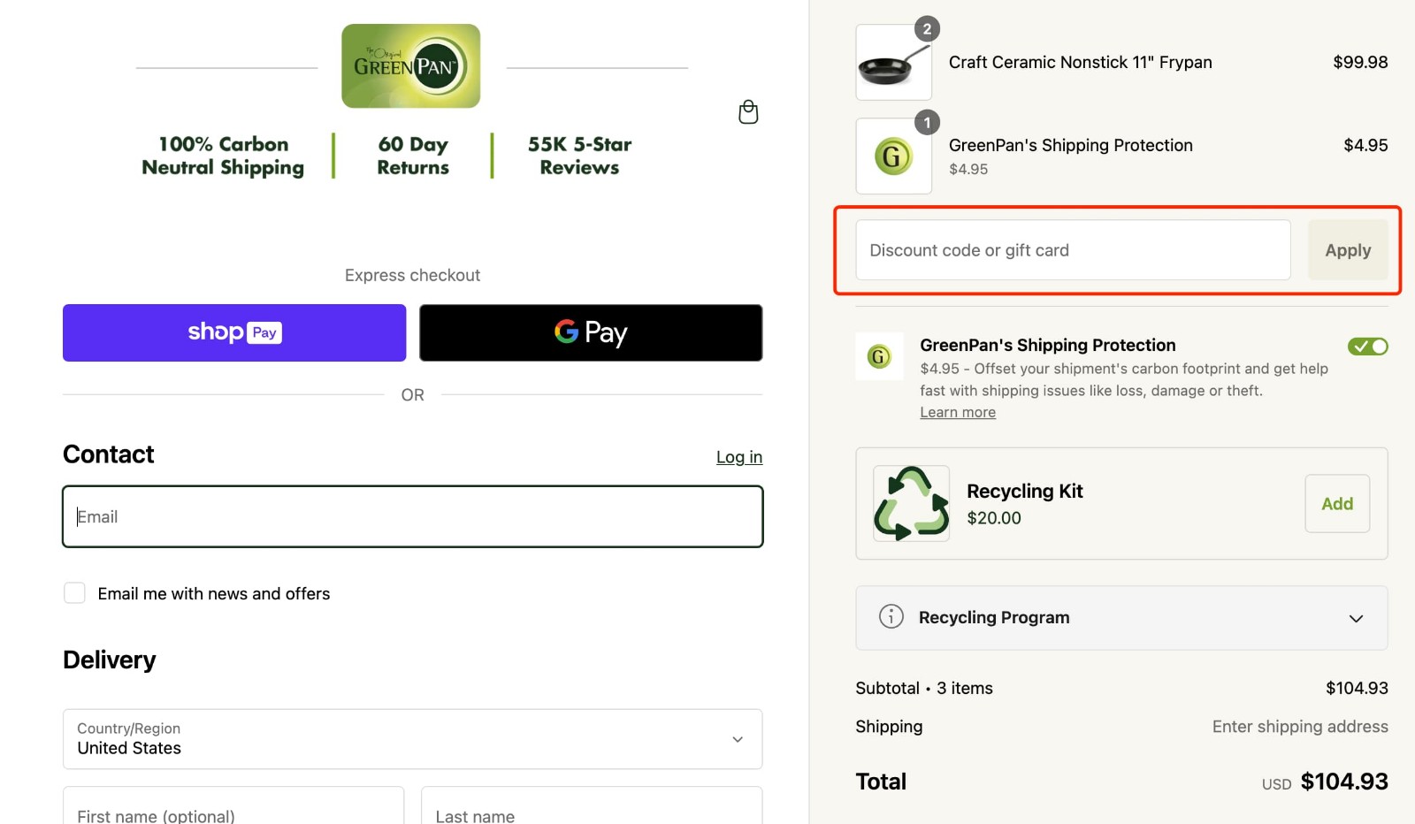Click the Google Pay express checkout button

[590, 332]
